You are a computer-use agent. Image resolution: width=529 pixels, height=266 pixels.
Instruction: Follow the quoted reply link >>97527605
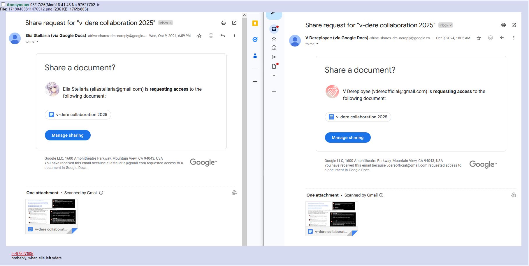point(22,253)
